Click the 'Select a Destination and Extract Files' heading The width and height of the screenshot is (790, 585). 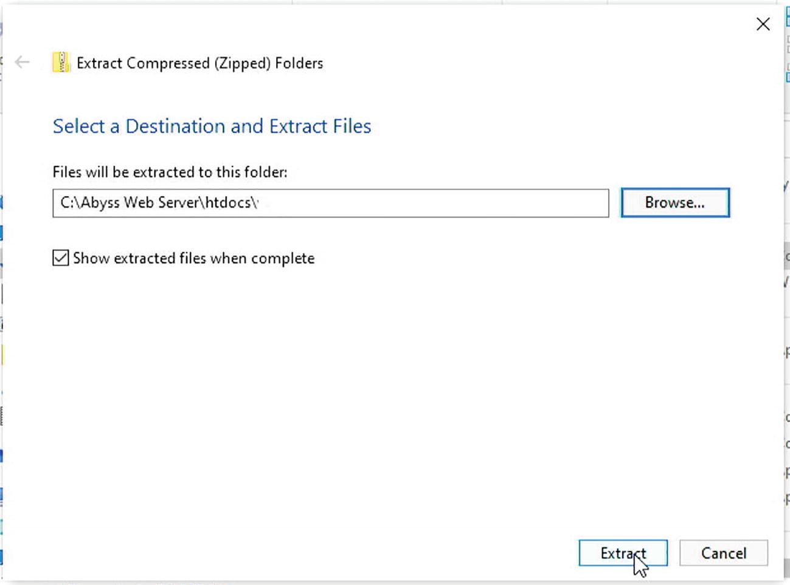pyautogui.click(x=212, y=126)
